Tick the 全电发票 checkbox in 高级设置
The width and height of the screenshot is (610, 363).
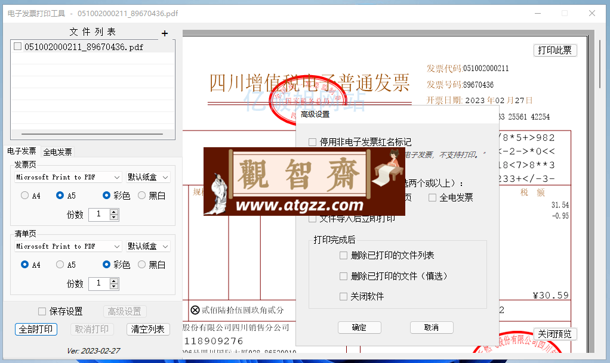tap(432, 197)
